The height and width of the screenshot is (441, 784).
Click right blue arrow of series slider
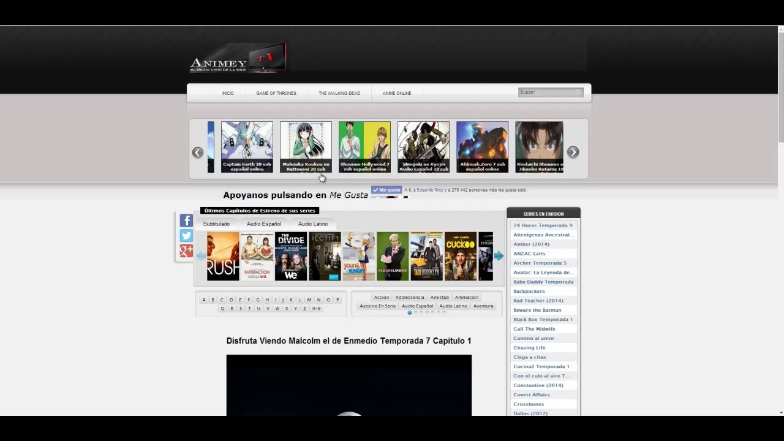tap(499, 256)
